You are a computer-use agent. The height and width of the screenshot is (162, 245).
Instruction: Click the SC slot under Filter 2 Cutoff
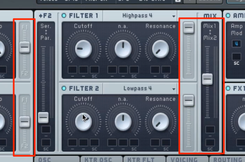click(x=95, y=142)
